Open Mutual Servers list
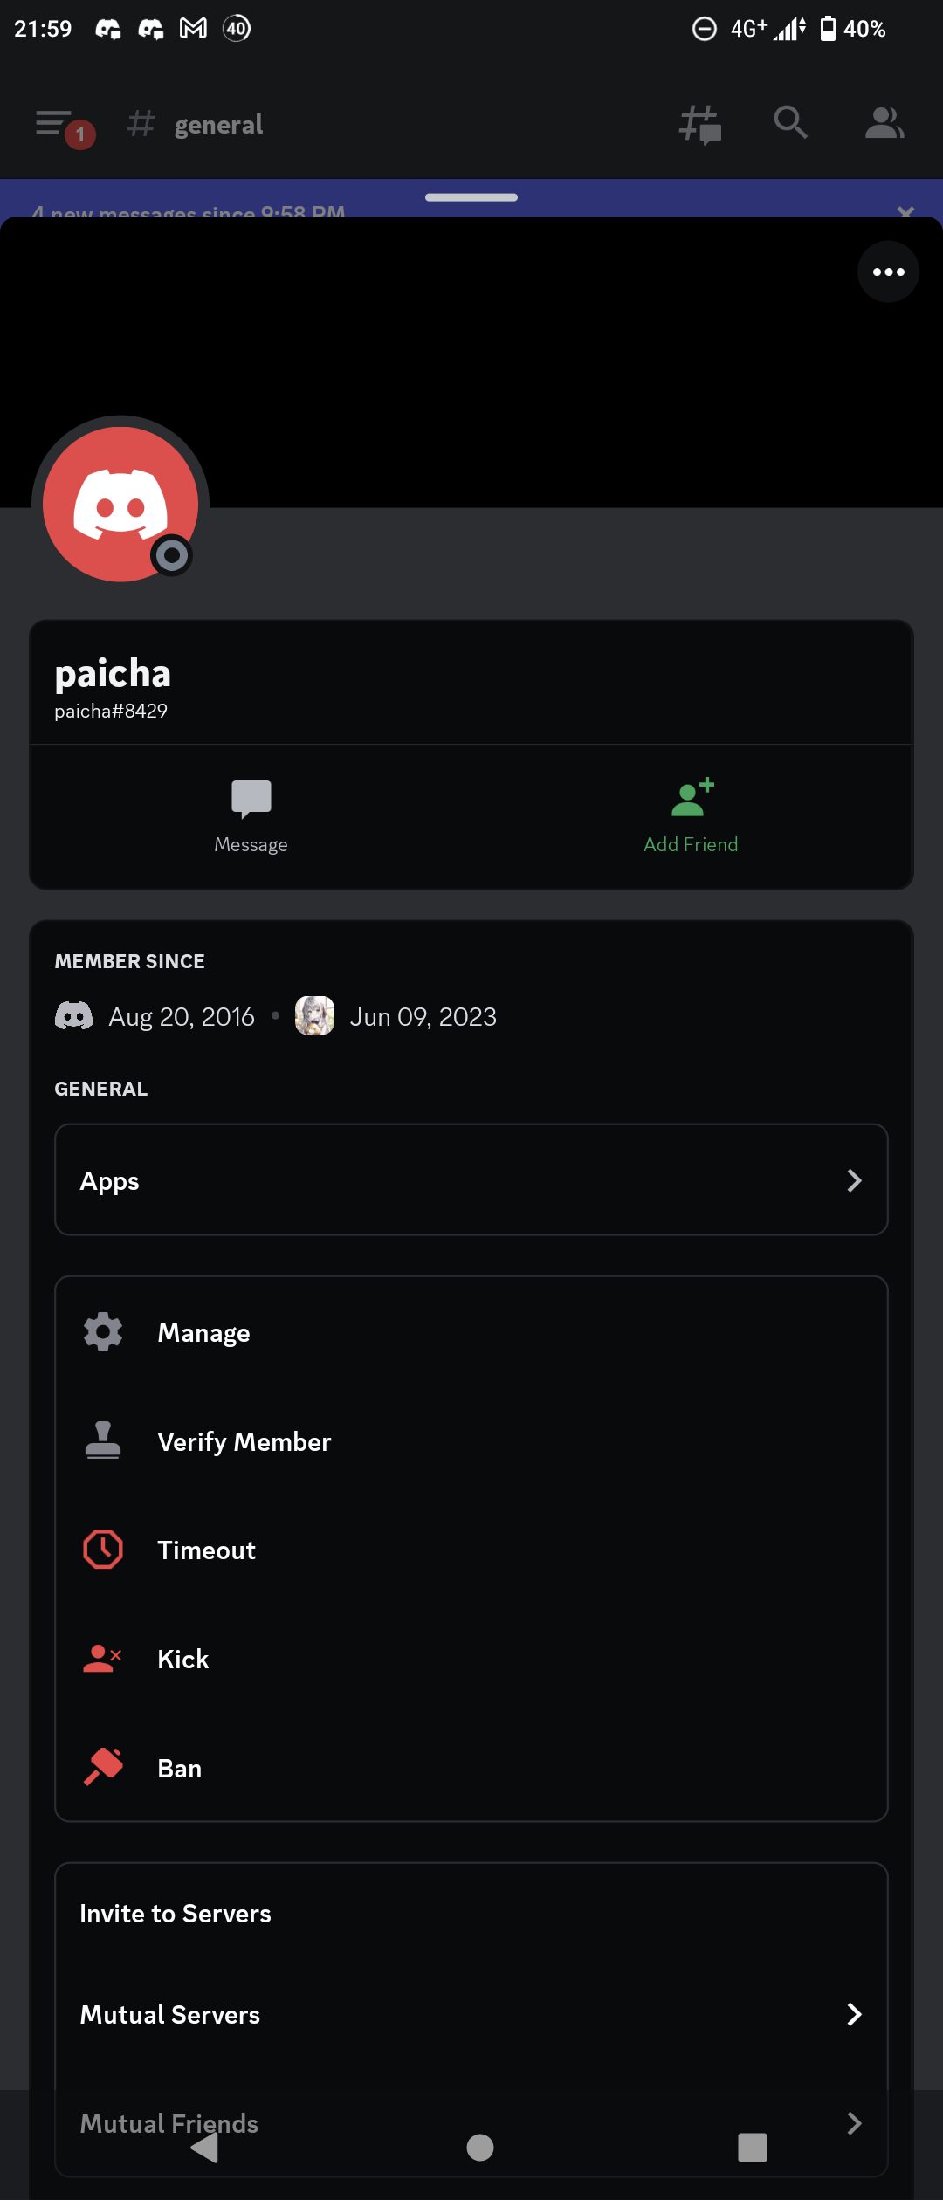The image size is (943, 2200). click(471, 2015)
